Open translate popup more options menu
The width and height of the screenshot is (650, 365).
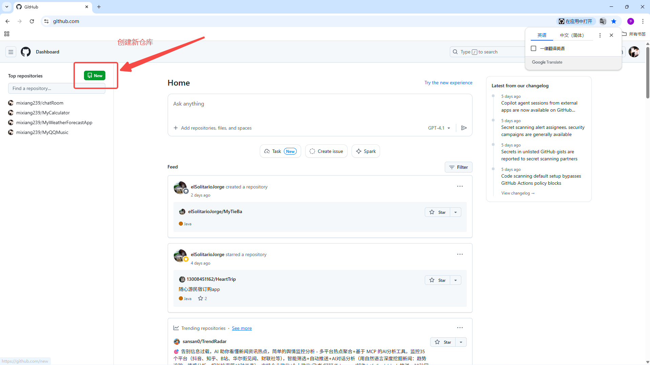(x=600, y=35)
